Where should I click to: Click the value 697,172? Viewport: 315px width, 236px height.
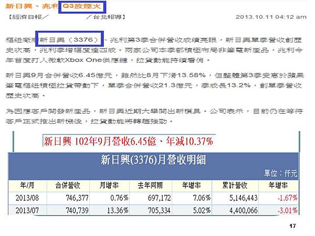(159, 198)
